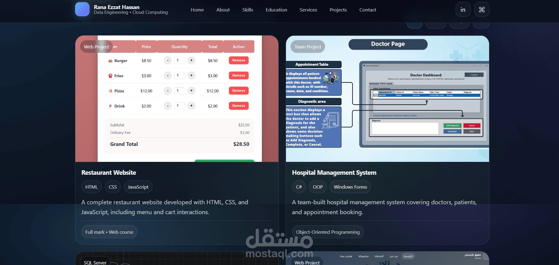Screen dimensions: 559x265
Task: Select the CSS tag chip
Action: [113, 187]
